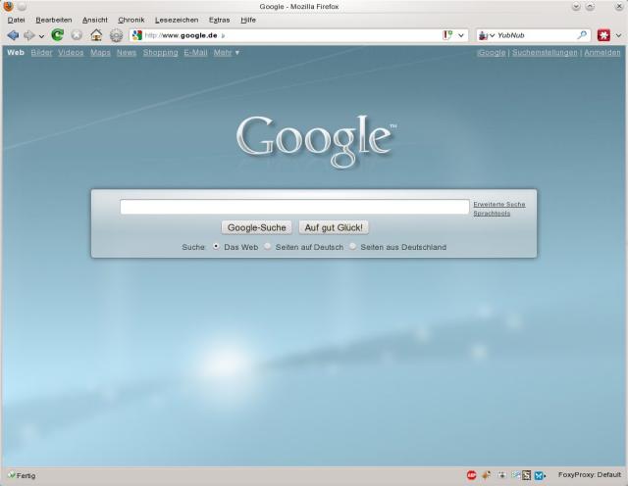Open Sucheinstellungen link
This screenshot has height=486, width=628.
click(545, 52)
